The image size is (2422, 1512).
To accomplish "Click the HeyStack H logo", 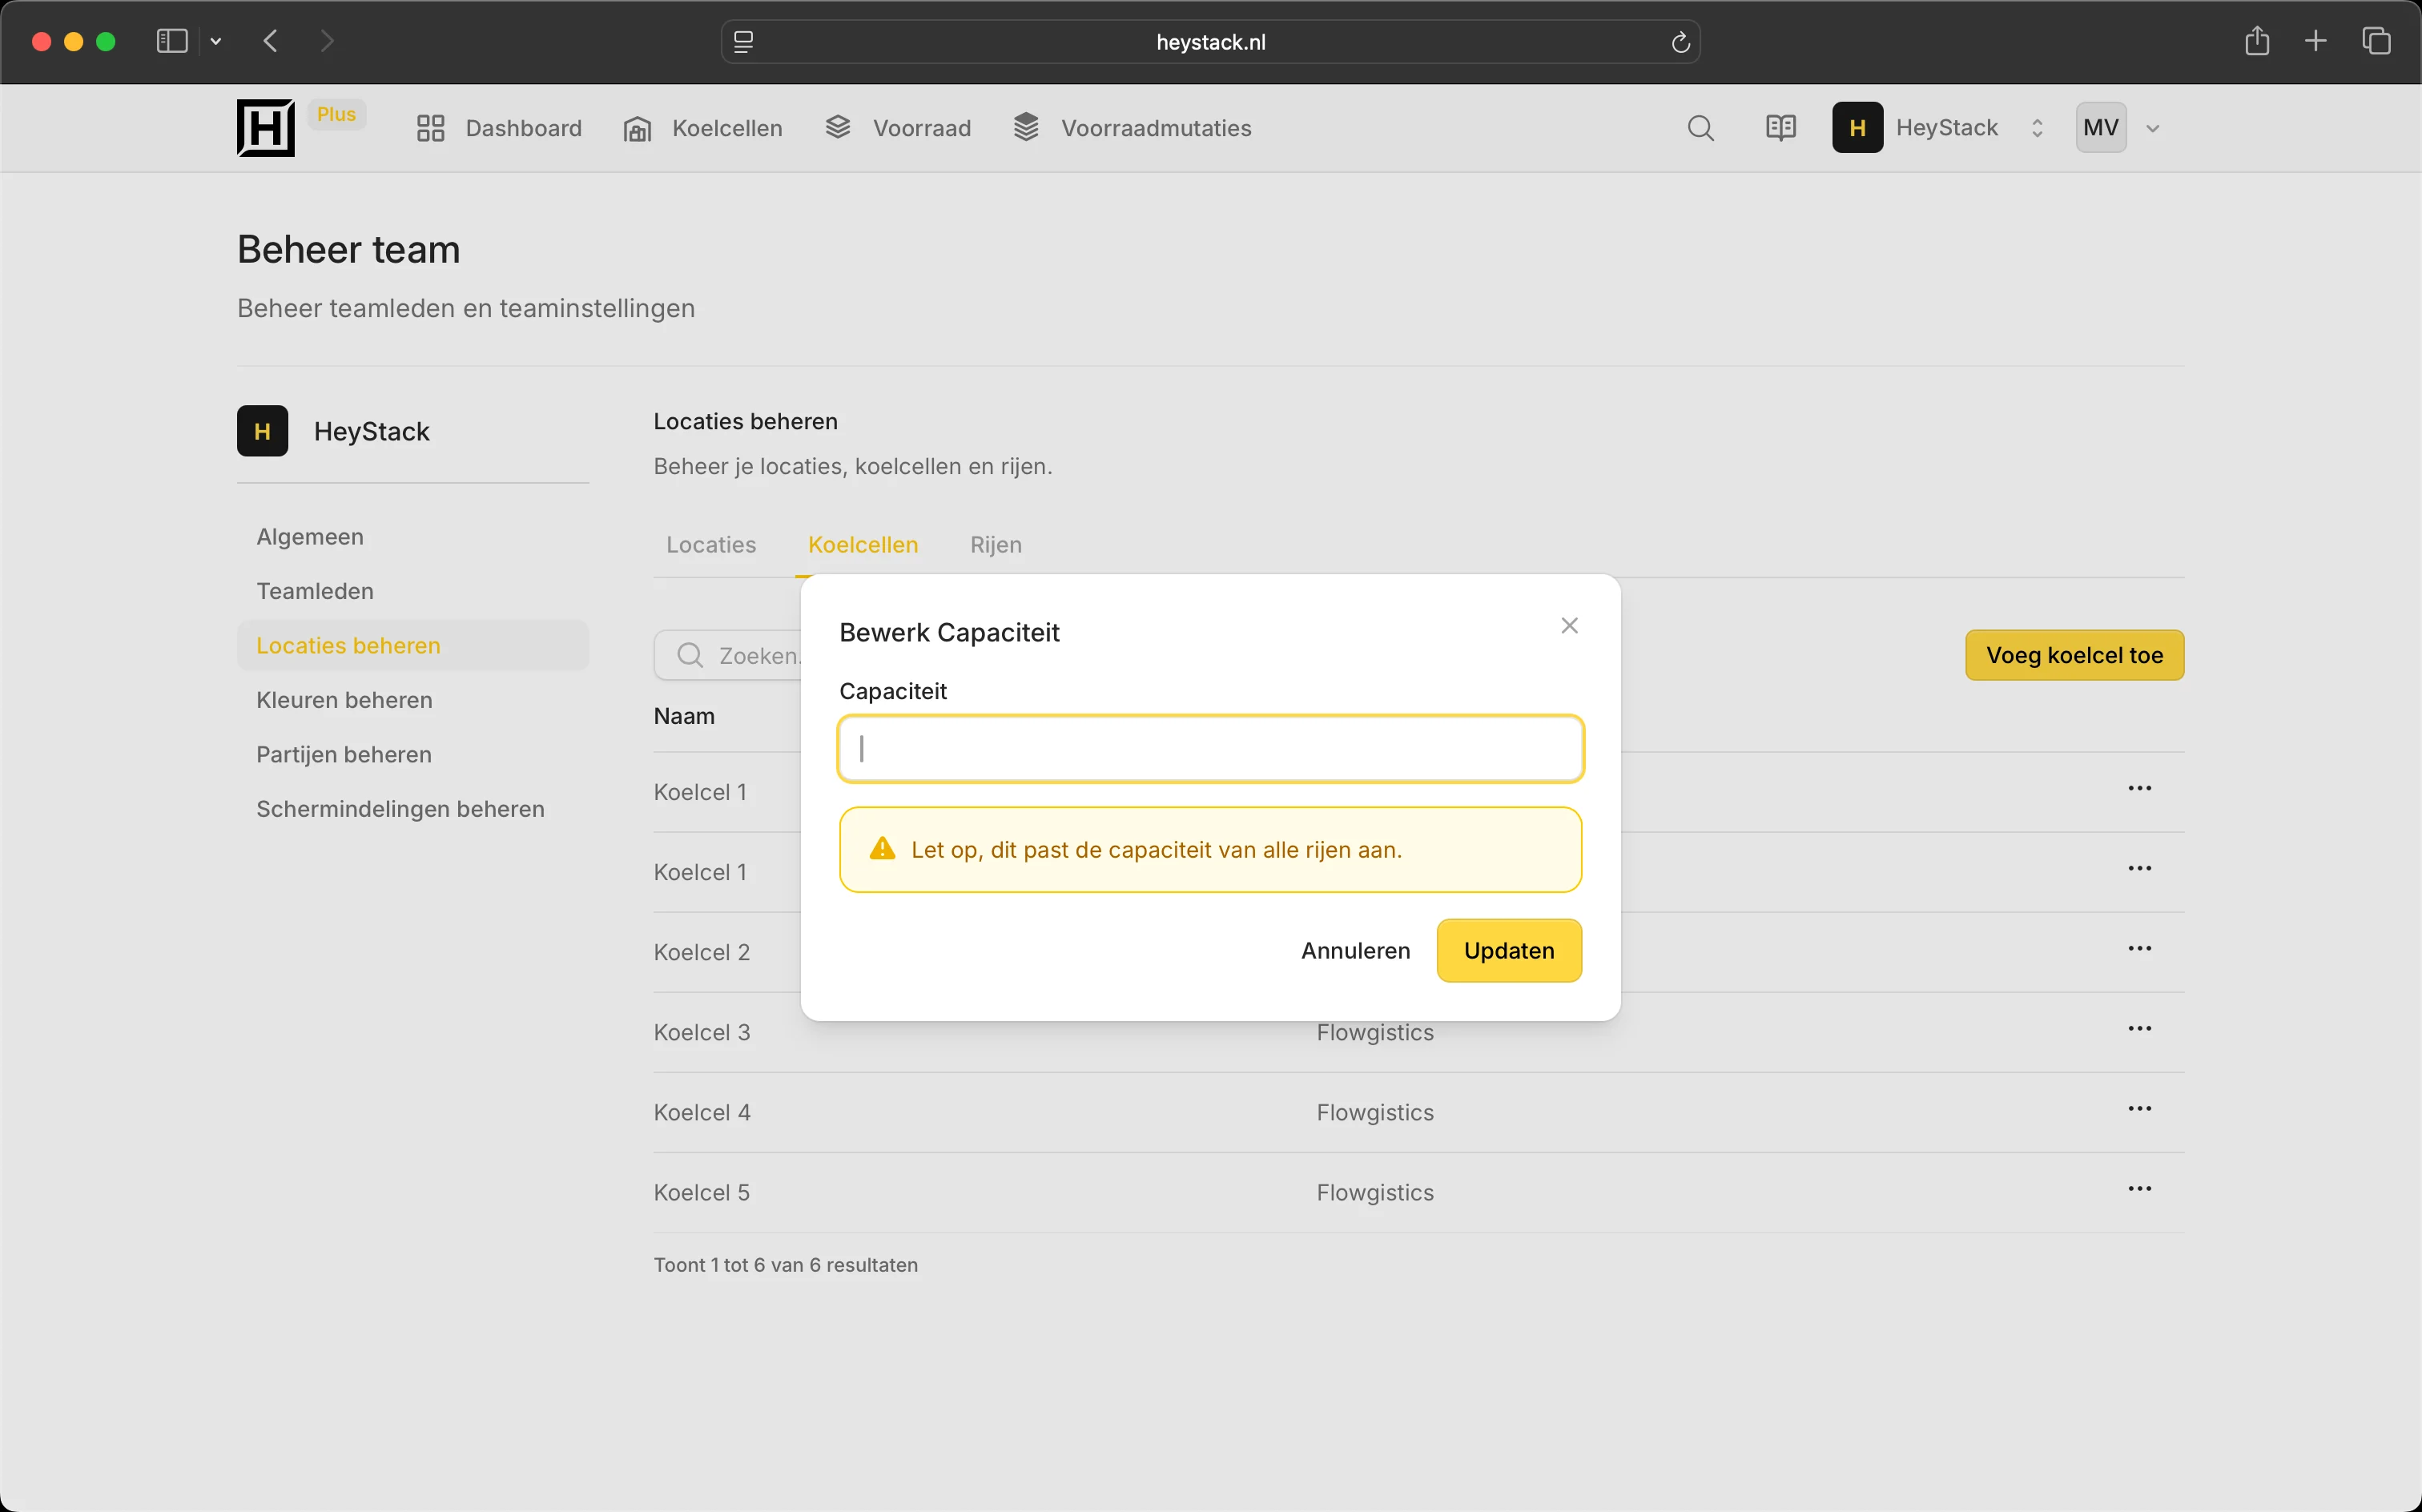I will tap(265, 128).
